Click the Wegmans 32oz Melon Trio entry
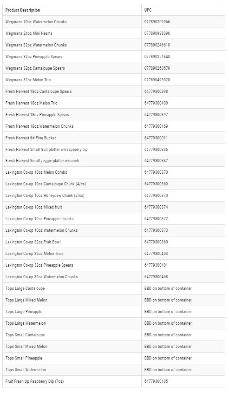Viewport: 229px width, 393px height. coord(28,80)
